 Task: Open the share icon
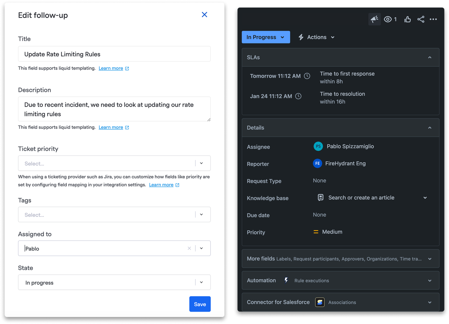pyautogui.click(x=421, y=19)
